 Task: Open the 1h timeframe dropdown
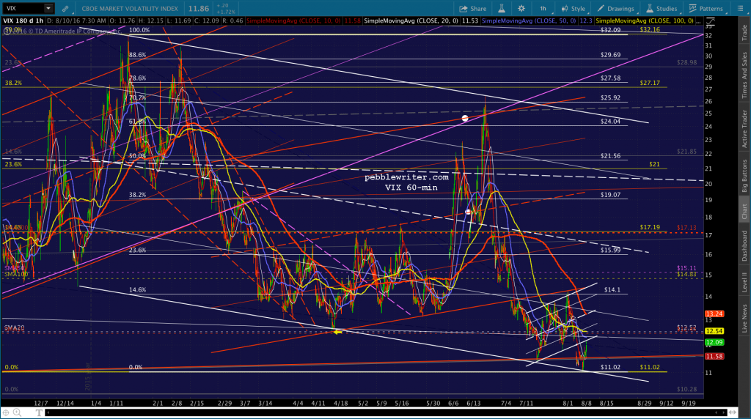pyautogui.click(x=543, y=9)
